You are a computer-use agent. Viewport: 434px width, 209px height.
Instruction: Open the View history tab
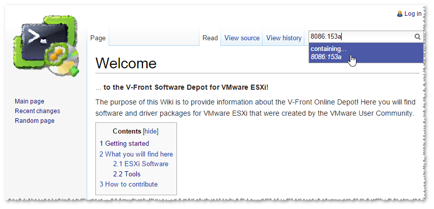tap(284, 38)
